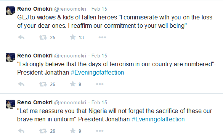Viewport: 223px width, 140px height.
Task: Retweet the brave men in uniform tweet
Action: pos(43,131)
